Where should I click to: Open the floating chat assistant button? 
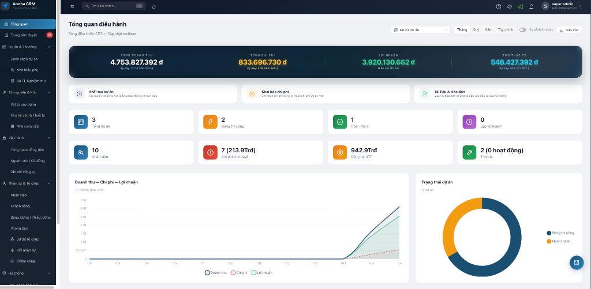577,262
